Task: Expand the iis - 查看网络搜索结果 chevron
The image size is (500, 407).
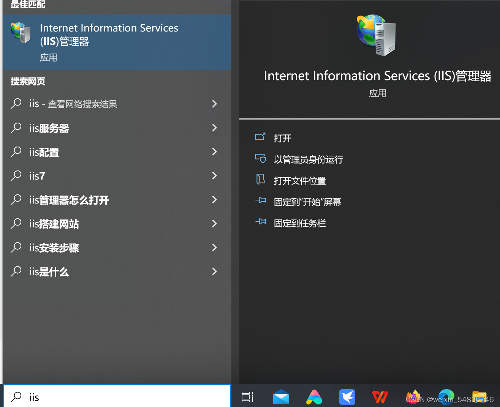Action: (214, 104)
